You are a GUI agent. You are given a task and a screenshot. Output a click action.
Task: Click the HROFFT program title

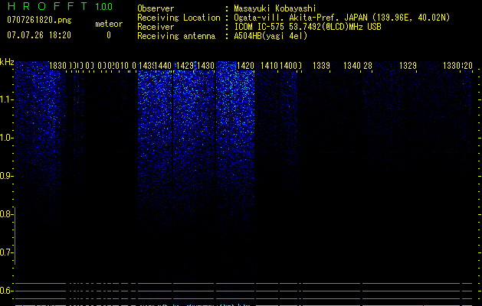48,6
